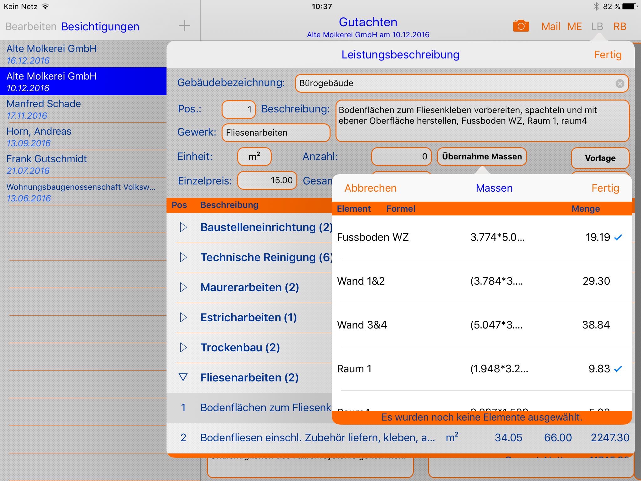Edit the Beschreibung text area
The height and width of the screenshot is (481, 641).
tap(482, 121)
